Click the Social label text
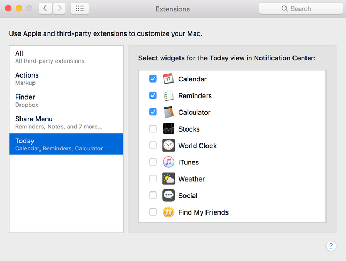 click(188, 196)
